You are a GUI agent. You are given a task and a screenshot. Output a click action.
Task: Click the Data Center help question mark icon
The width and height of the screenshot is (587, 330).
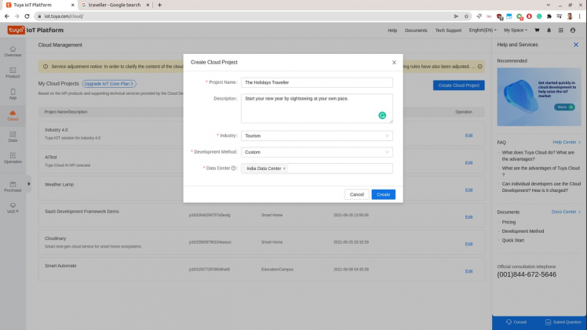(234, 169)
